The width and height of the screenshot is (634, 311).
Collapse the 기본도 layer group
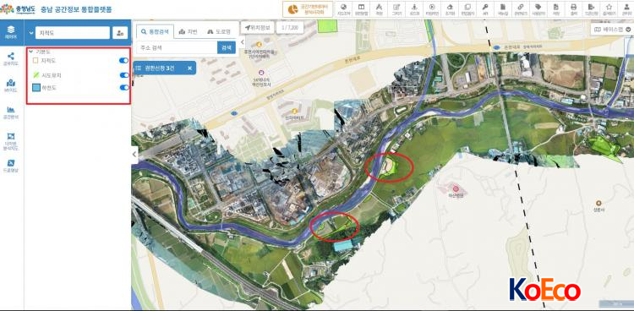(x=31, y=52)
